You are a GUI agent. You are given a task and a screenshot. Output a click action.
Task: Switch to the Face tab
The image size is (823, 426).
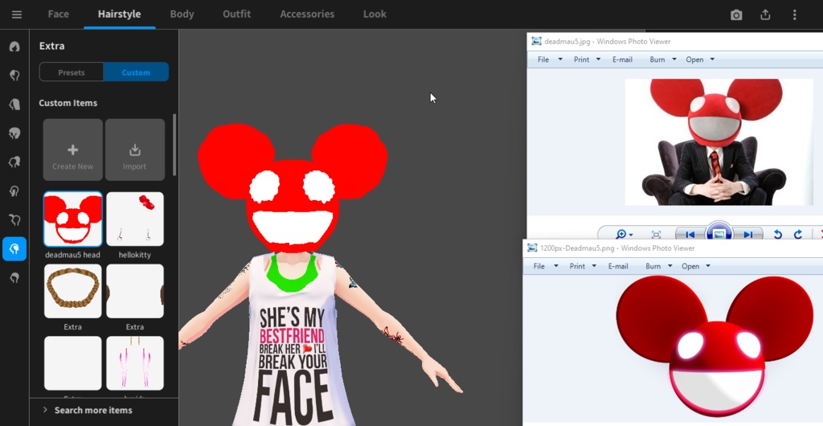[58, 14]
